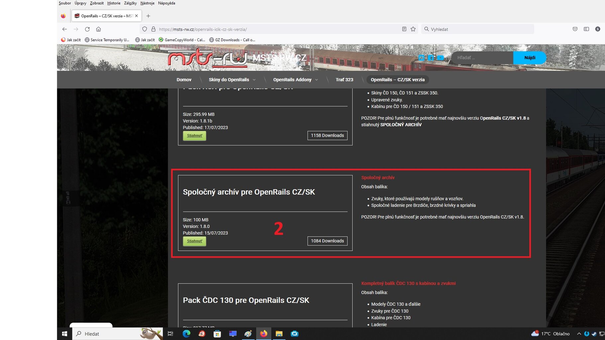Click the Spoločný archív pre OpenRails CZ/SK heading
The width and height of the screenshot is (605, 340).
coord(249,192)
